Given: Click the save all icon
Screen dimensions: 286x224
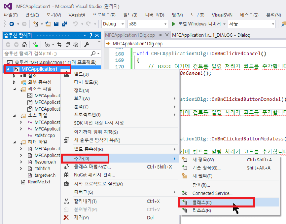Looking at the screenshot, I should 64,24.
